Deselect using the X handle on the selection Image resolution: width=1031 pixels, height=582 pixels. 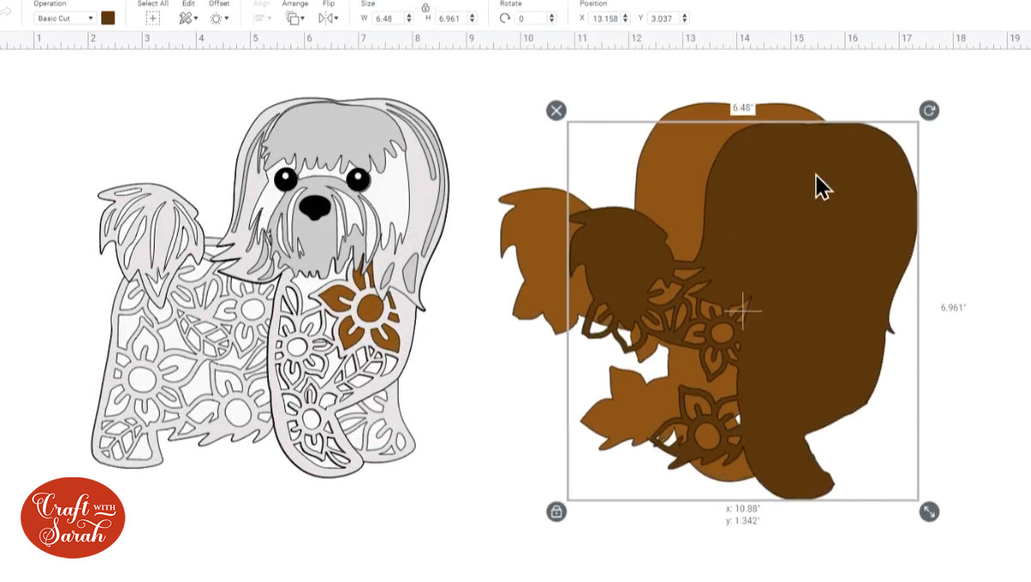[556, 110]
